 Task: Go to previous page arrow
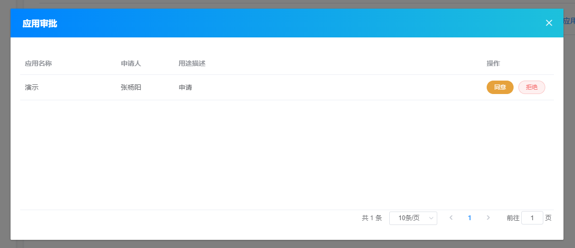pyautogui.click(x=451, y=218)
